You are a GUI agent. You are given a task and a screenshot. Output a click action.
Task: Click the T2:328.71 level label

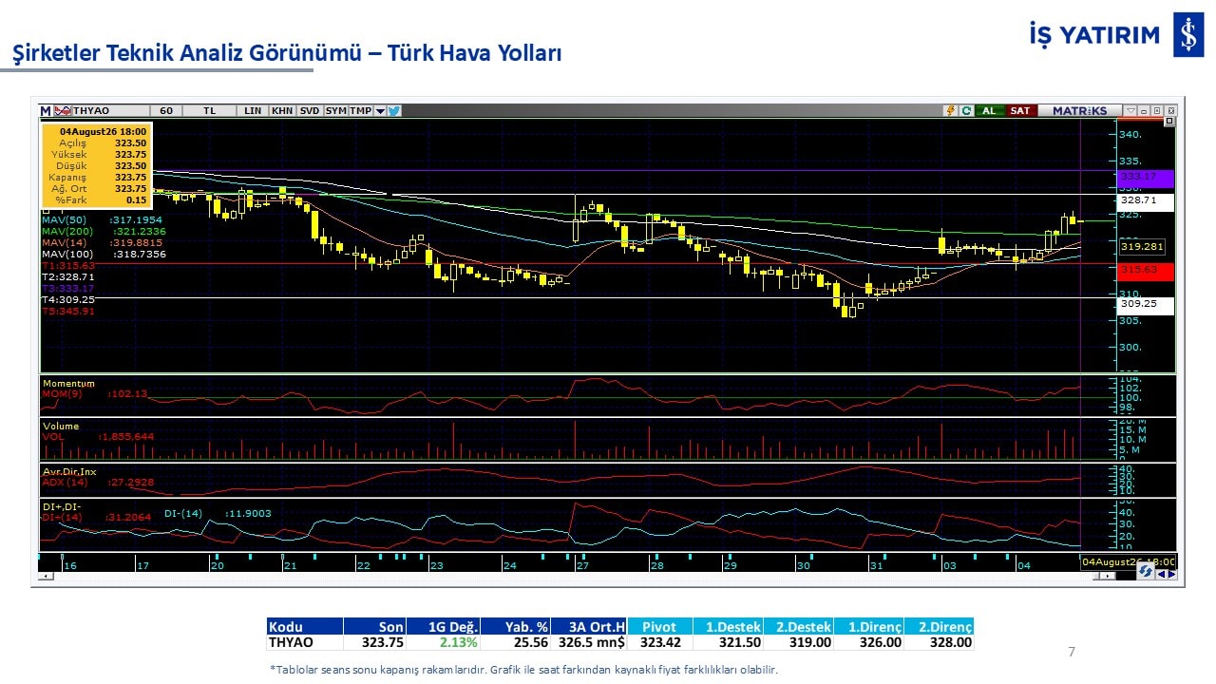[x=67, y=276]
